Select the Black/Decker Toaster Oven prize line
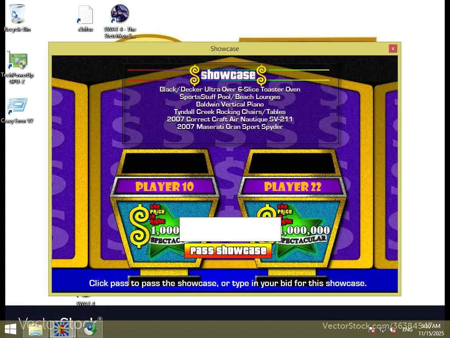 click(x=230, y=89)
